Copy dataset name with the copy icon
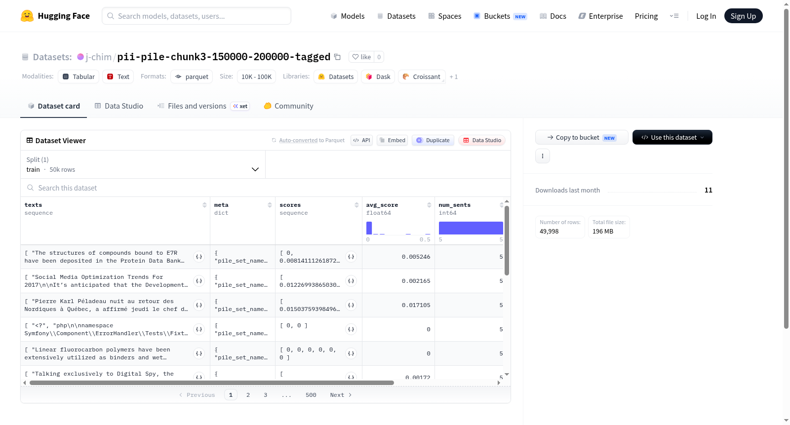 [x=337, y=57]
